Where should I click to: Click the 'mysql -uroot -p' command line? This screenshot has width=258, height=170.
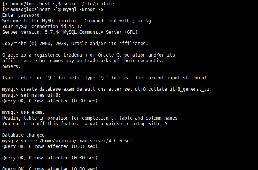point(53,9)
